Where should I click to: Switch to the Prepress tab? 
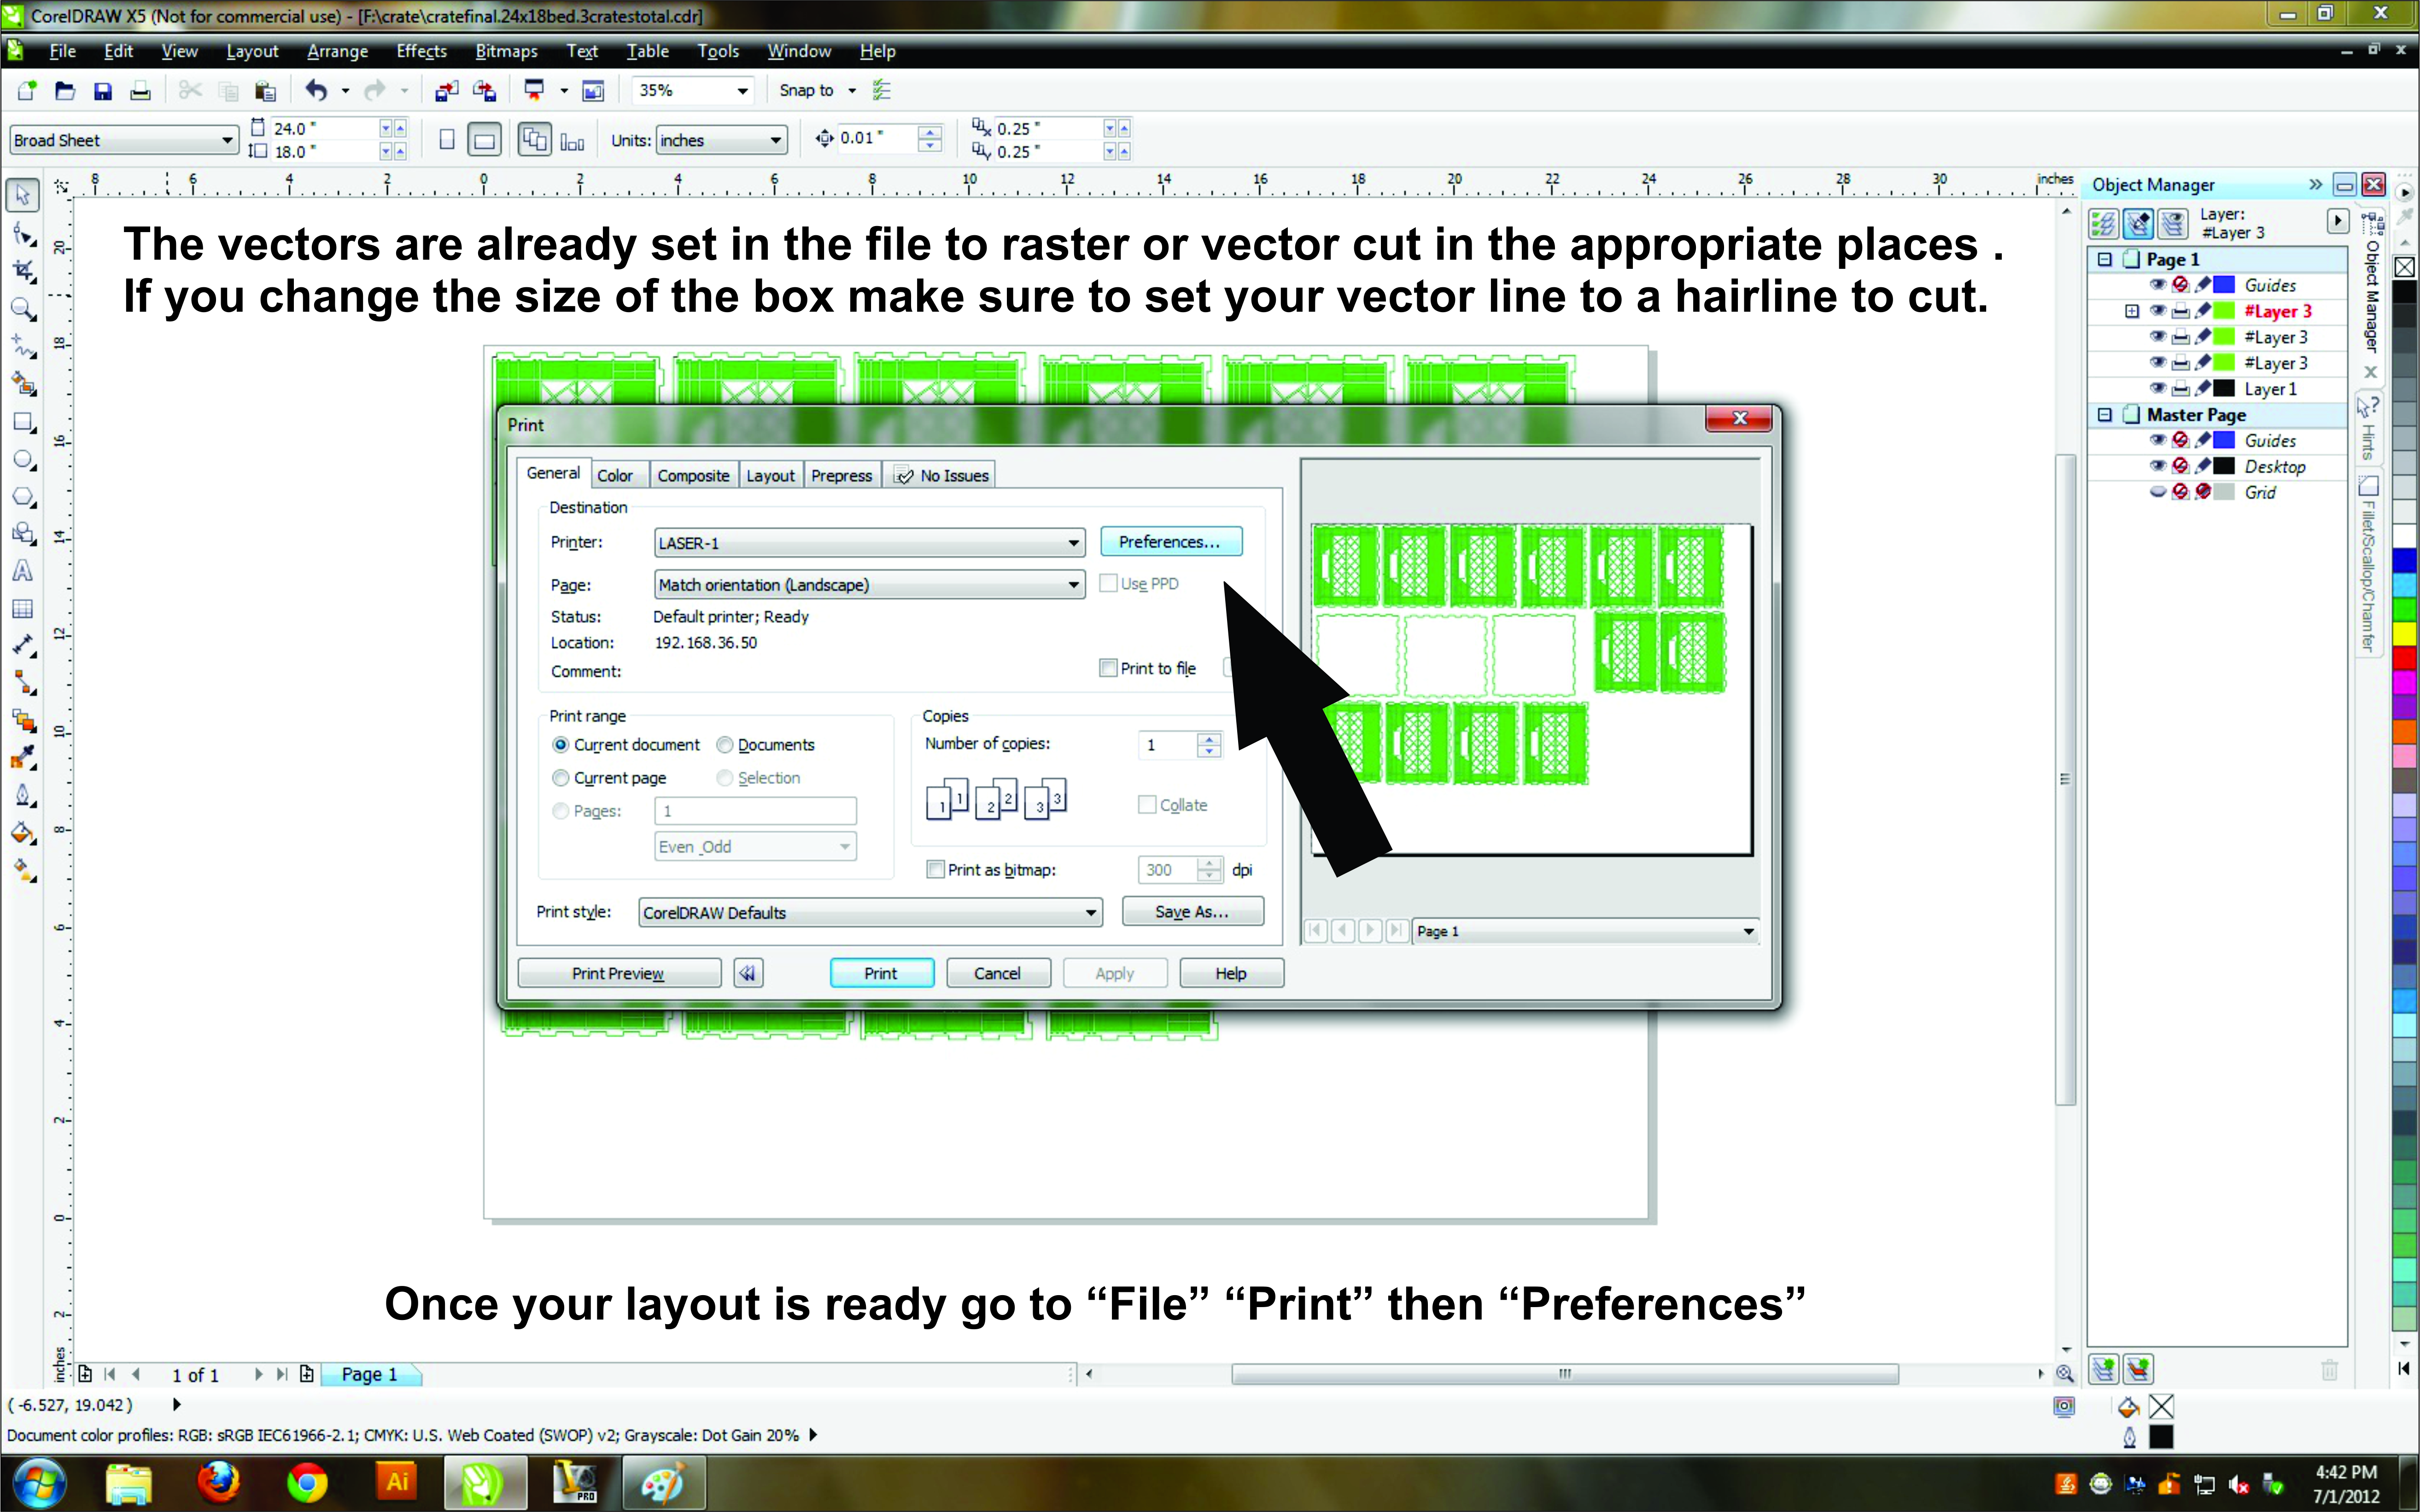[842, 476]
